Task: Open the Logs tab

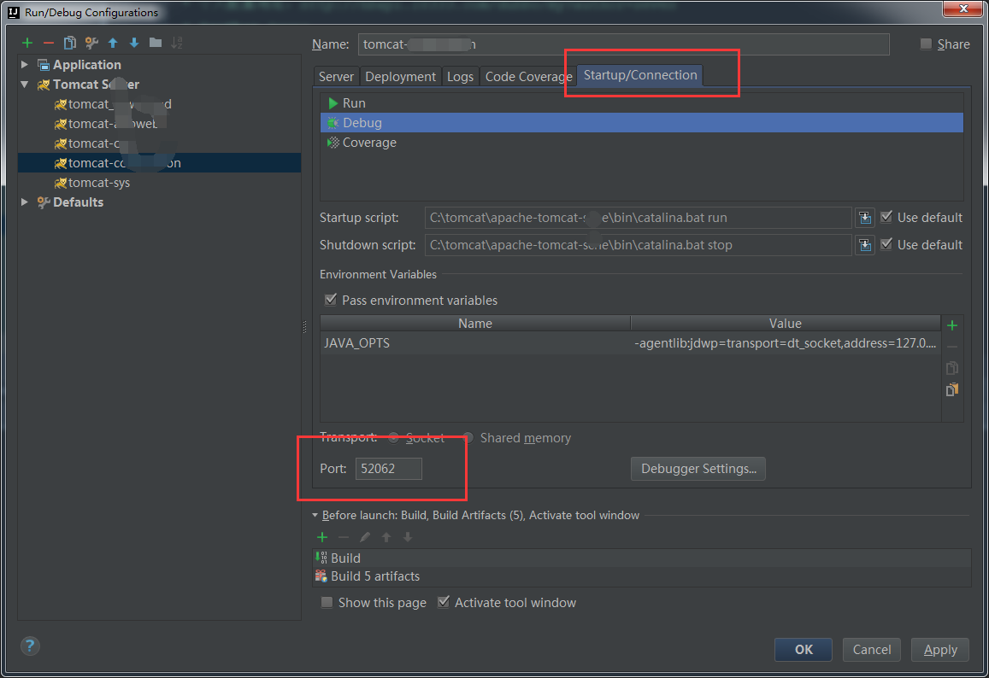Action: [460, 76]
